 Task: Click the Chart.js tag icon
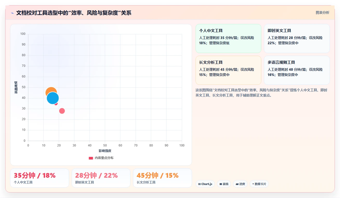click(x=199, y=184)
